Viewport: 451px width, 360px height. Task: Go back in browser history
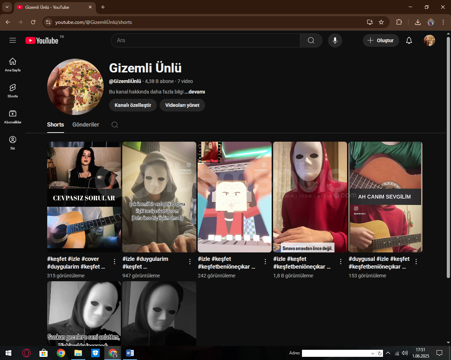[x=8, y=22]
